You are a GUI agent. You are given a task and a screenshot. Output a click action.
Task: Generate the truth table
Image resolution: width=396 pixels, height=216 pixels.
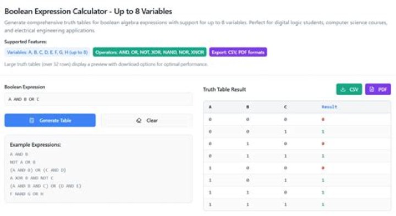click(x=50, y=120)
